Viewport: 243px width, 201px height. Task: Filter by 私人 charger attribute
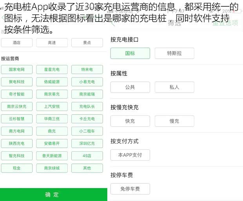174,87
